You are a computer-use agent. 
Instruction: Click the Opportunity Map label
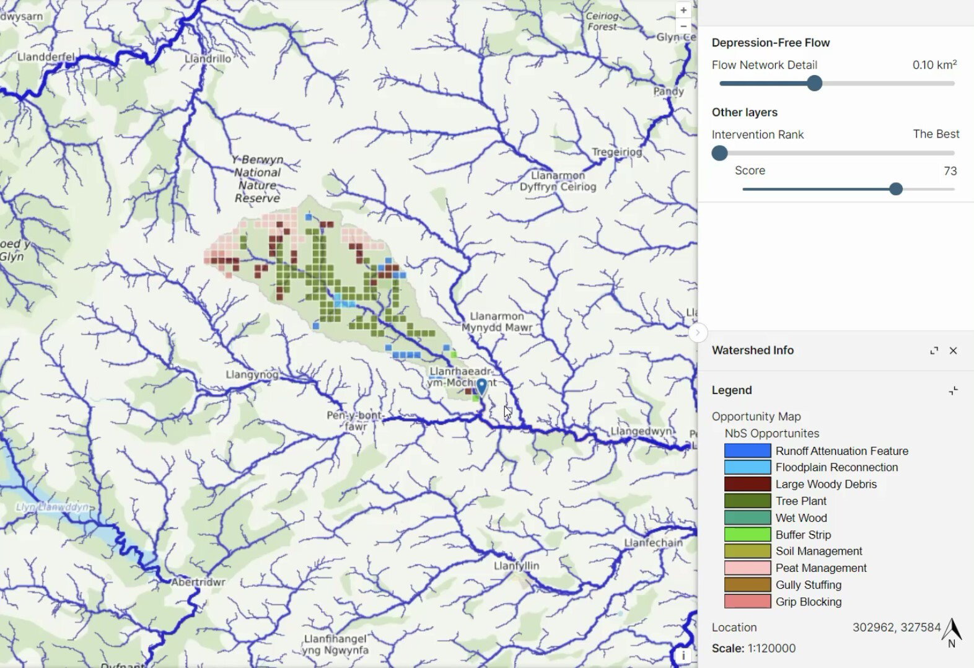tap(756, 416)
